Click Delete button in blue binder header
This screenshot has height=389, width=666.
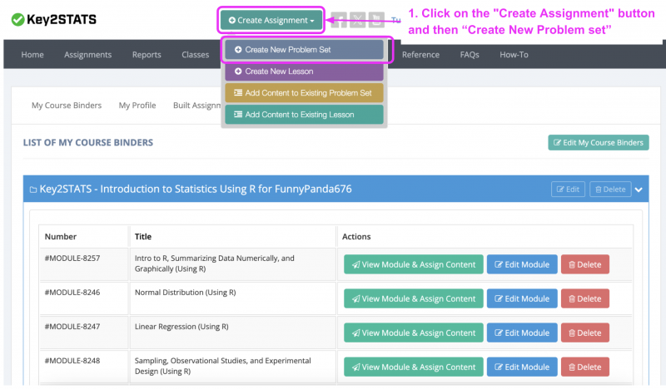[610, 190]
